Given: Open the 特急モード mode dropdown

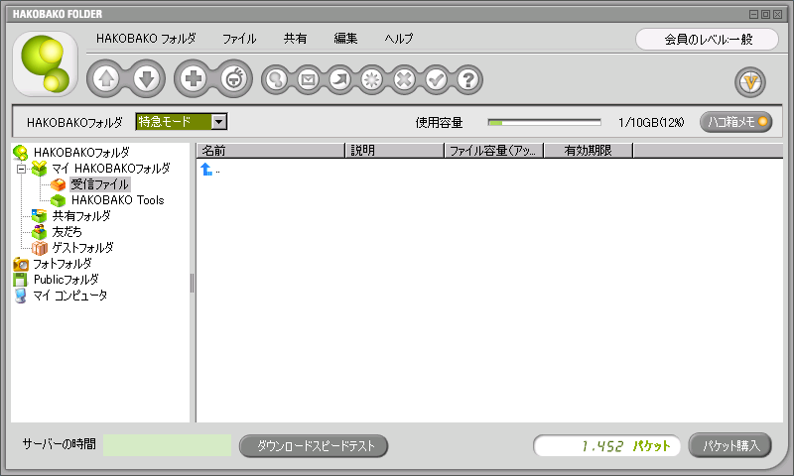Looking at the screenshot, I should (x=219, y=122).
